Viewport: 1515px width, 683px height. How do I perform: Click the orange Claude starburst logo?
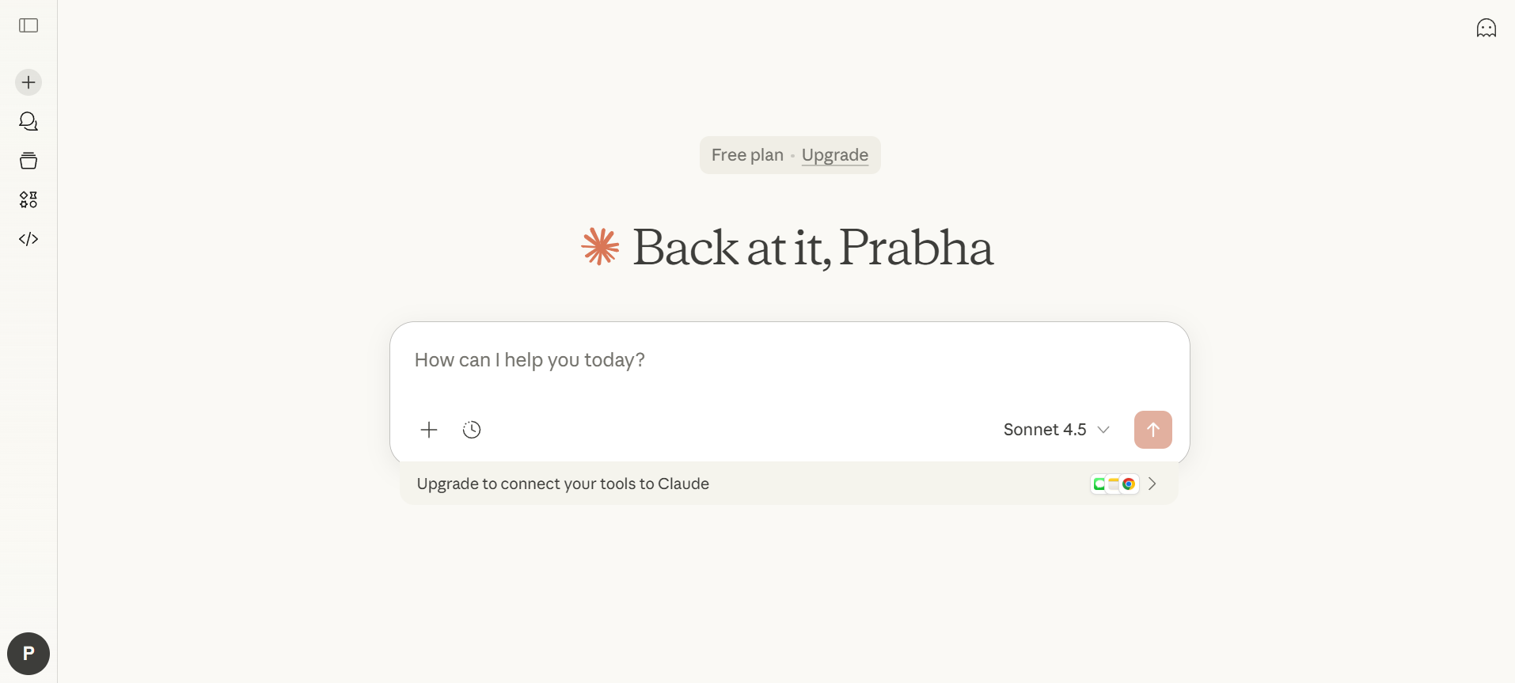point(600,246)
